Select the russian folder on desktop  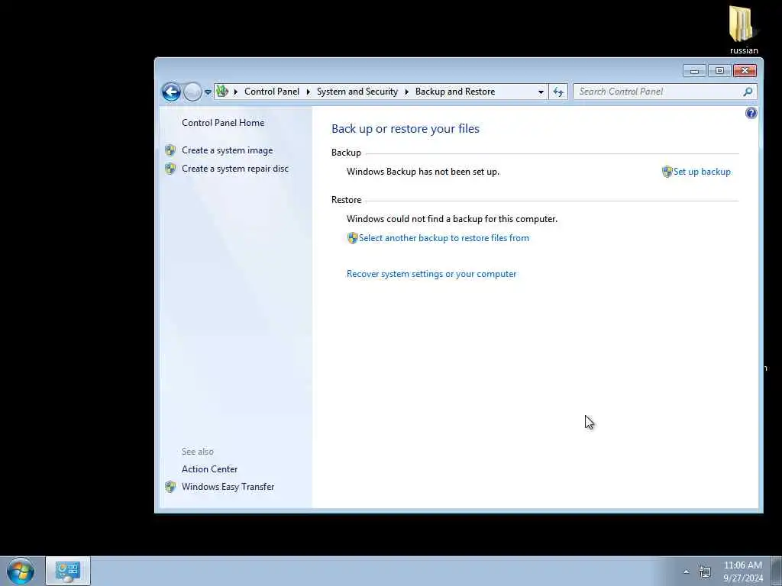tap(744, 30)
